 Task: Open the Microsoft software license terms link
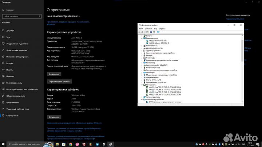coord(76,137)
